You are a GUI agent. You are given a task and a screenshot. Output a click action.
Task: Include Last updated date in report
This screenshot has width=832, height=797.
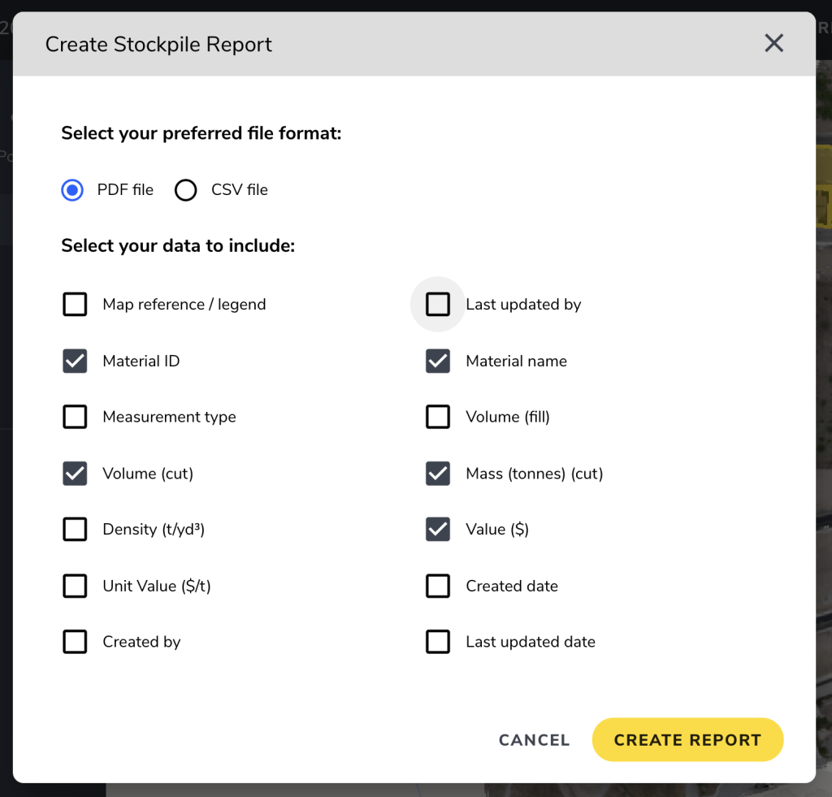click(x=438, y=642)
